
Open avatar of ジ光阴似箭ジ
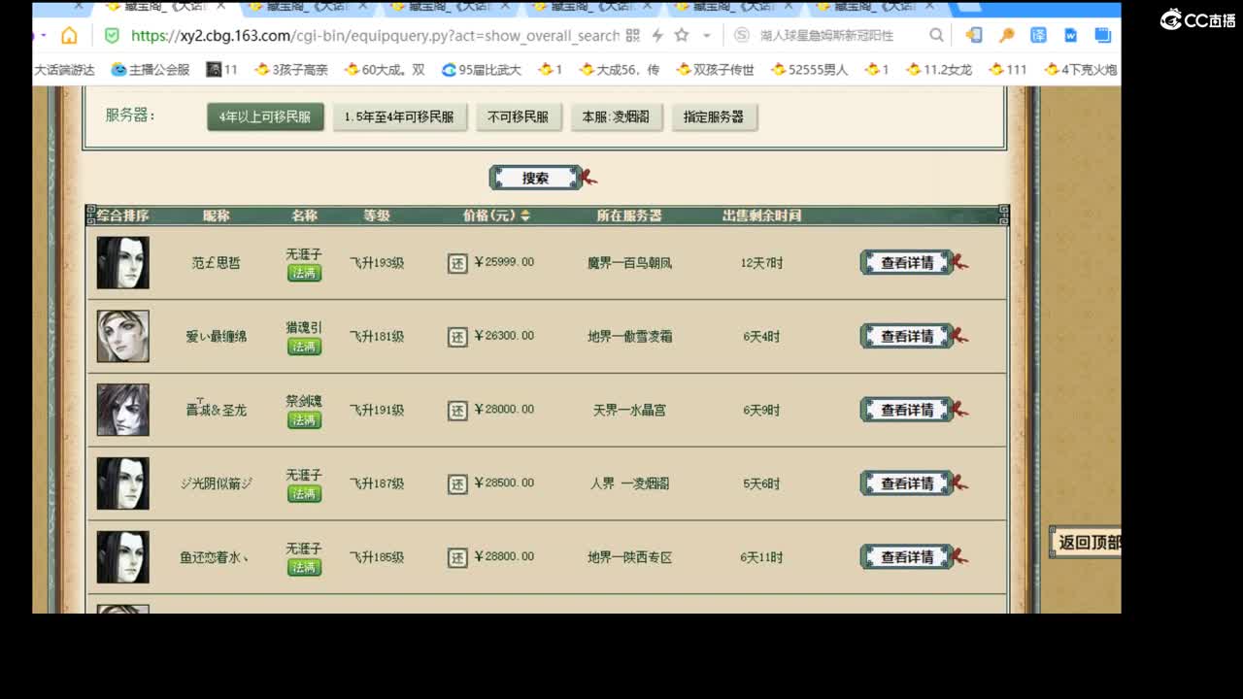tap(122, 483)
